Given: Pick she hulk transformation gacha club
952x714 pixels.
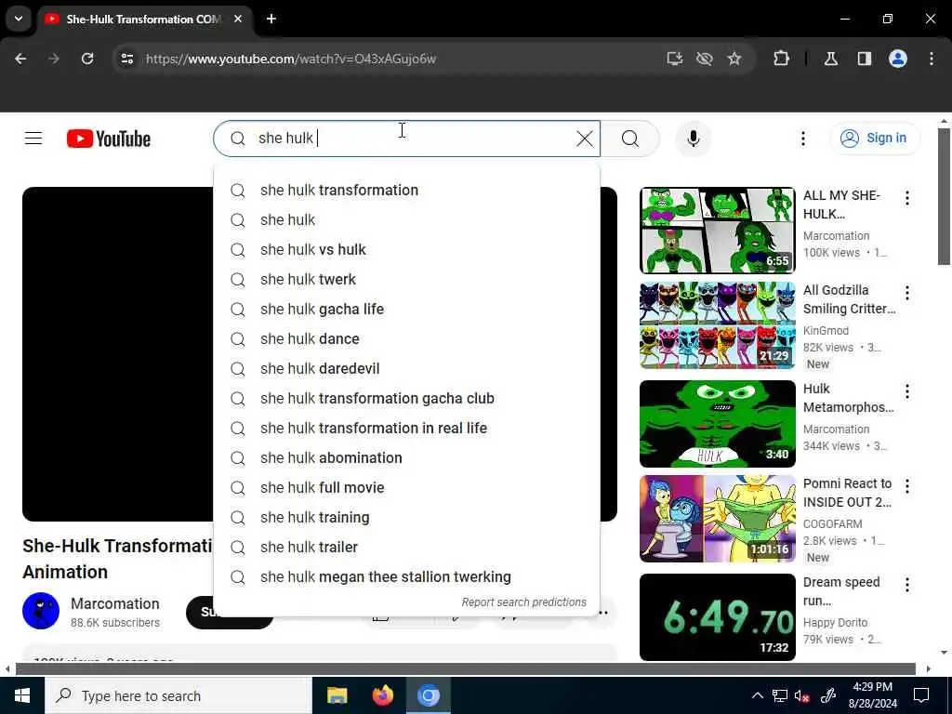Looking at the screenshot, I should [407, 398].
